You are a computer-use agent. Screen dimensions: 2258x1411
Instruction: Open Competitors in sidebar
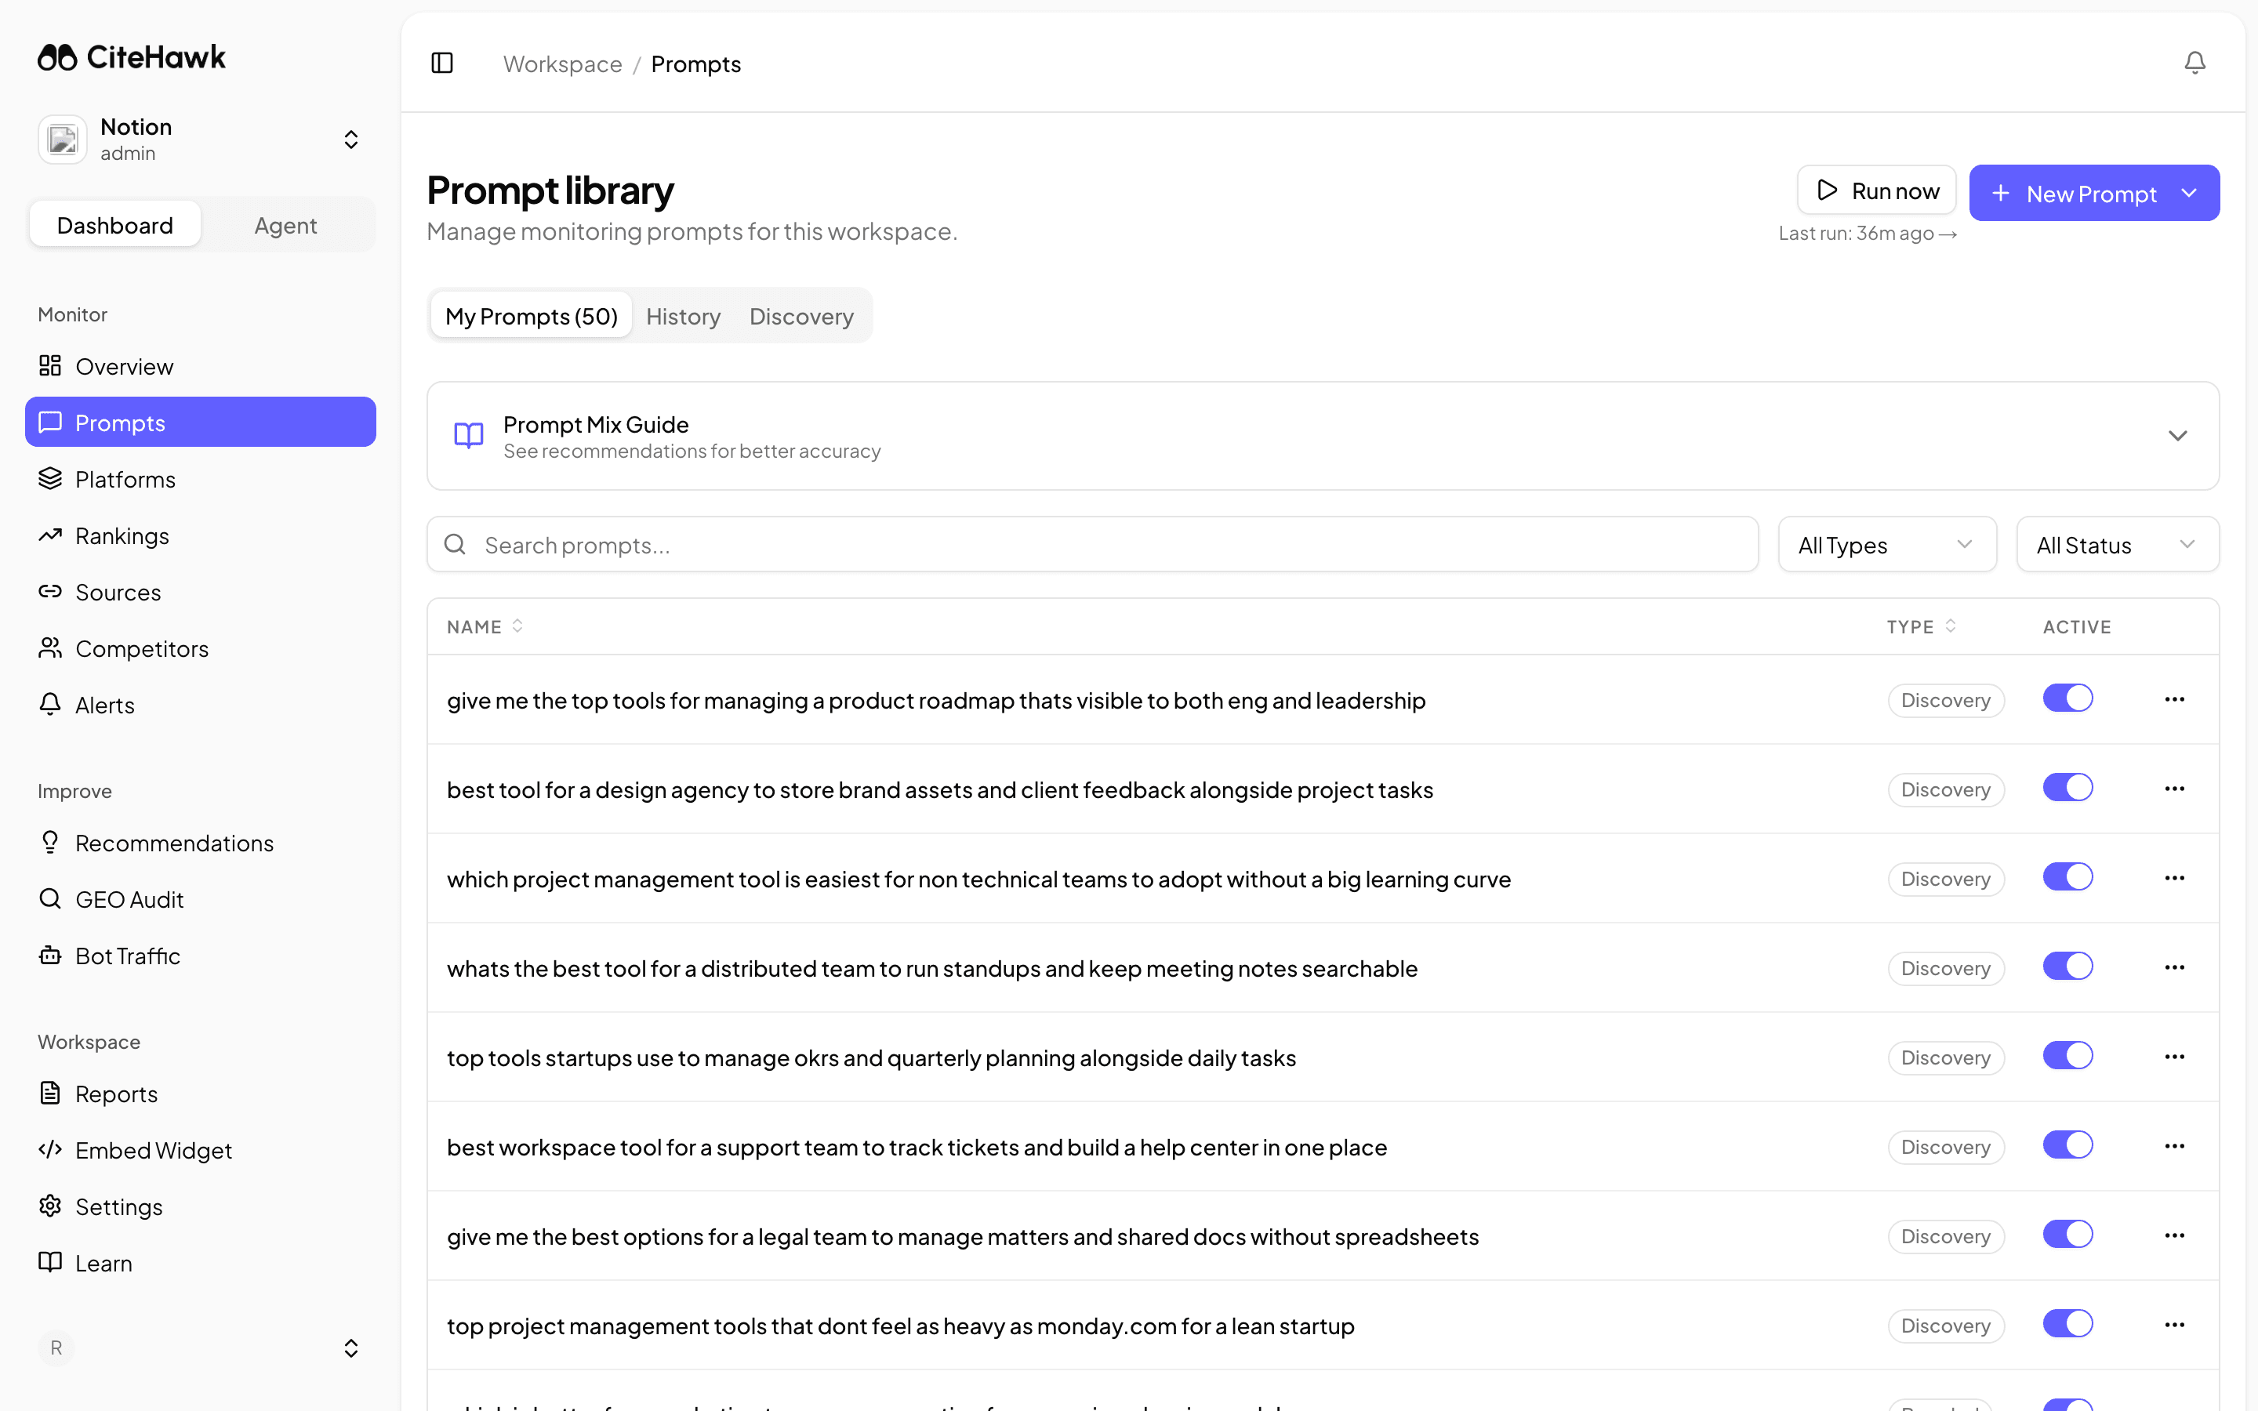click(x=201, y=648)
